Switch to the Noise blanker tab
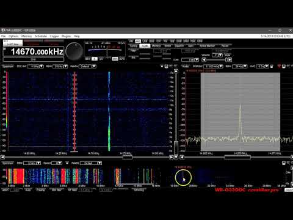The image size is (293, 220). [x=207, y=46]
